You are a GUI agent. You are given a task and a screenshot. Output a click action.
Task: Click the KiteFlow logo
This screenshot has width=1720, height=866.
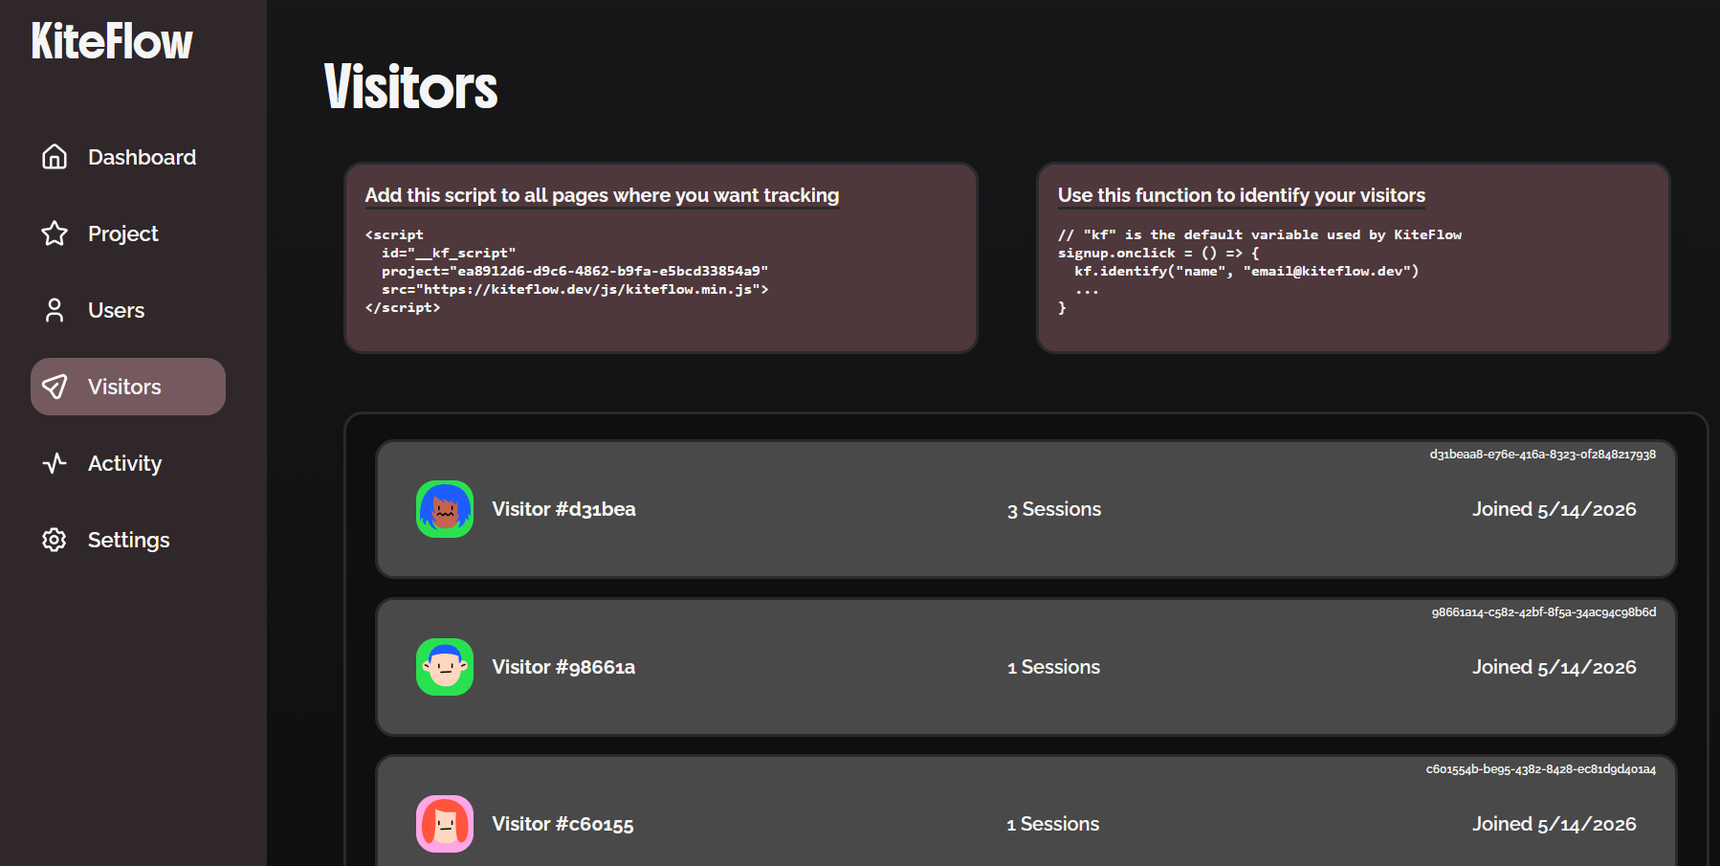click(x=112, y=42)
